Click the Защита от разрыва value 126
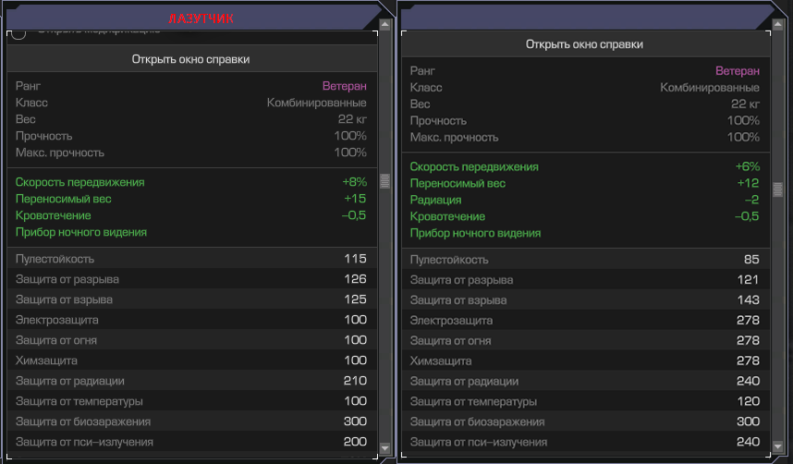Viewport: 793px width, 464px height. [x=355, y=279]
